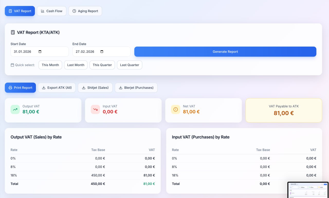
Task: Choose Last Month quick select
Action: pyautogui.click(x=76, y=65)
